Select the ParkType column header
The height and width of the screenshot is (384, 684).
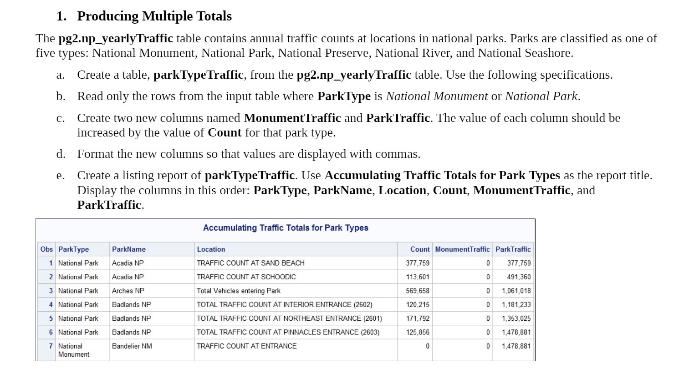point(74,249)
